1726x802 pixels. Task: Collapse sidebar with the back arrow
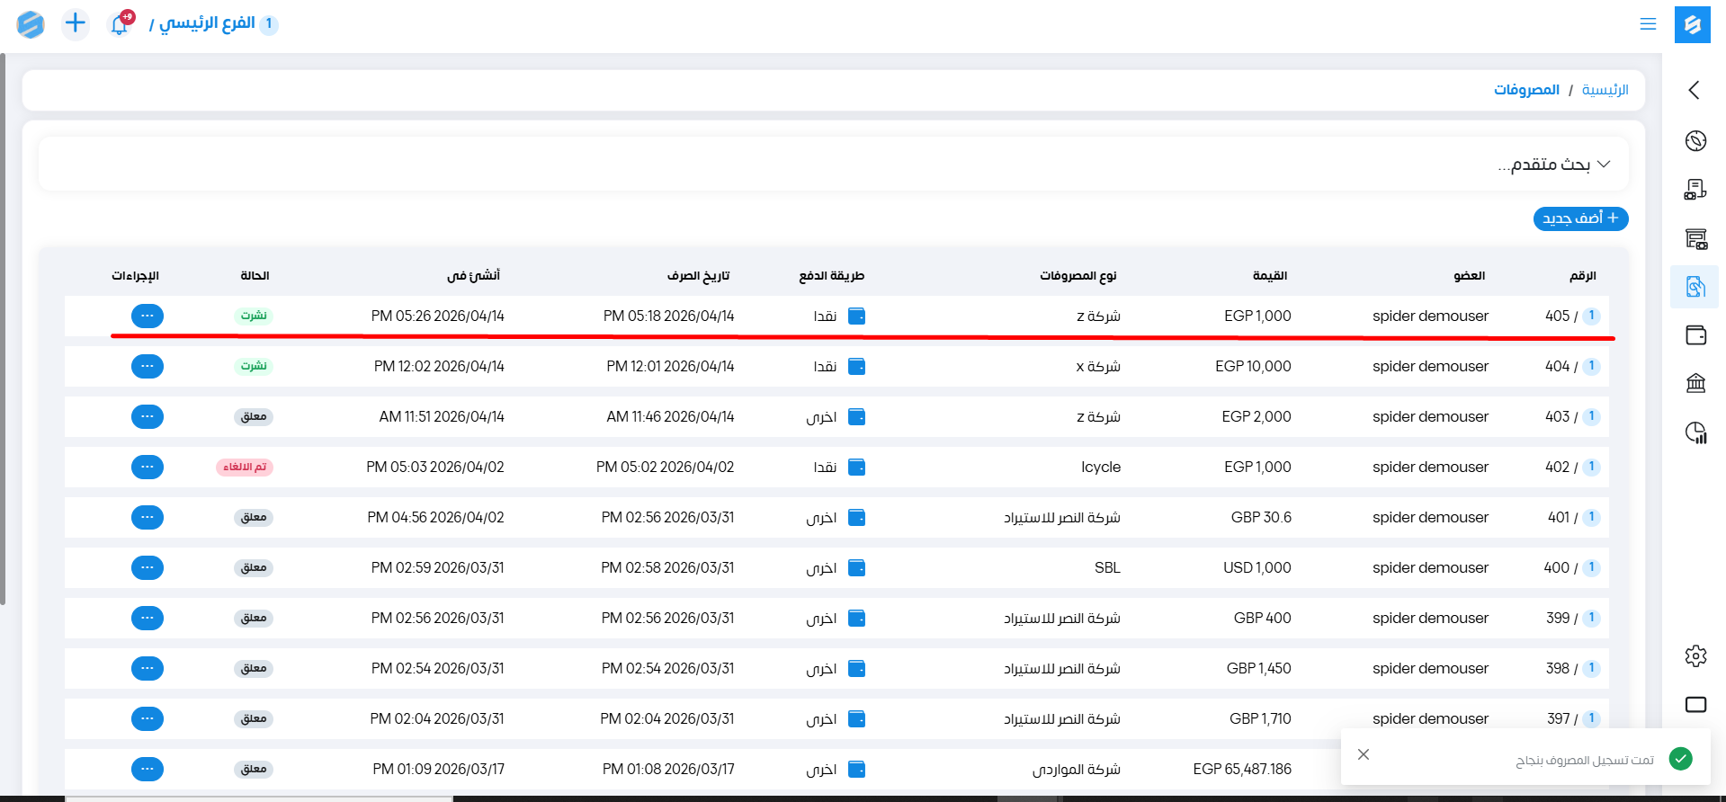(1695, 90)
